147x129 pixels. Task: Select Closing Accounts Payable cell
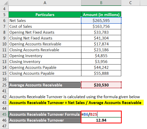[45, 73]
